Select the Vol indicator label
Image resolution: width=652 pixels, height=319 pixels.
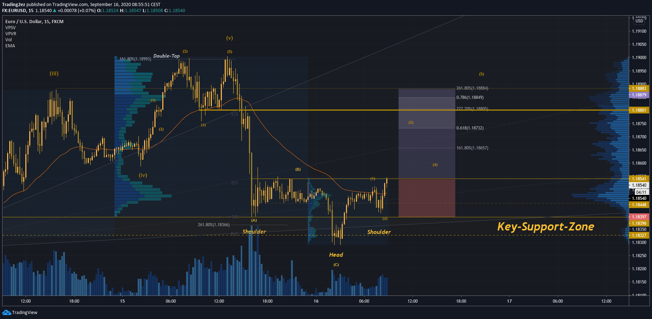[x=9, y=40]
